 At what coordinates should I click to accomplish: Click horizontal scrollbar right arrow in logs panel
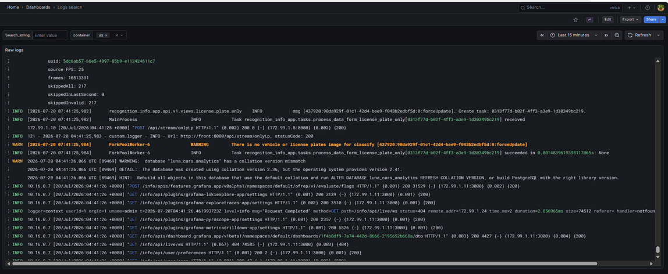tap(651, 264)
